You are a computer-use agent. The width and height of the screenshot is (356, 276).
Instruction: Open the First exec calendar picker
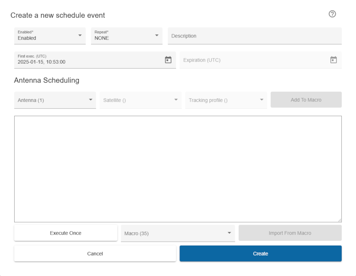point(168,60)
